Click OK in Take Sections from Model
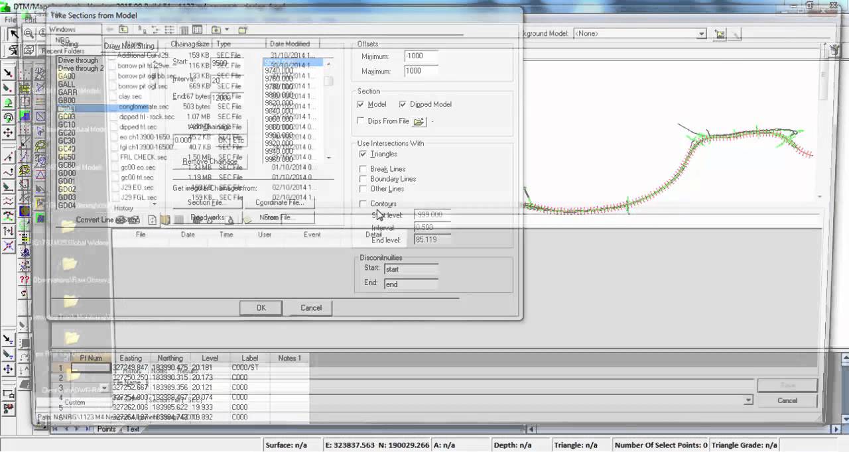Image resolution: width=849 pixels, height=452 pixels. coord(261,308)
